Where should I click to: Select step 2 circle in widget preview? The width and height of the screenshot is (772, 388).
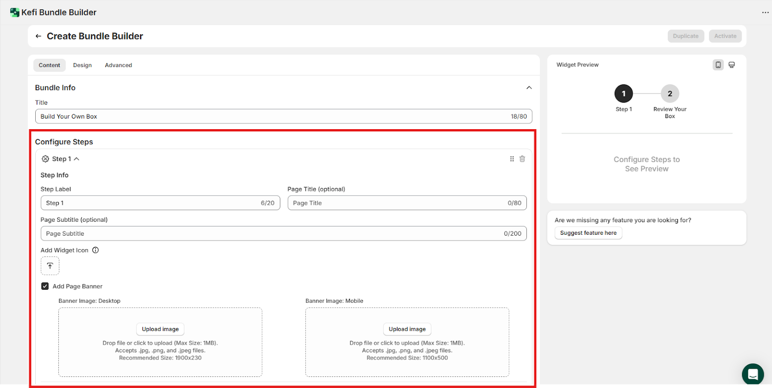[x=670, y=94]
